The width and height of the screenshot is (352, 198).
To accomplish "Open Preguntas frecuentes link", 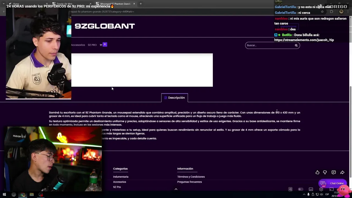I will [189, 182].
